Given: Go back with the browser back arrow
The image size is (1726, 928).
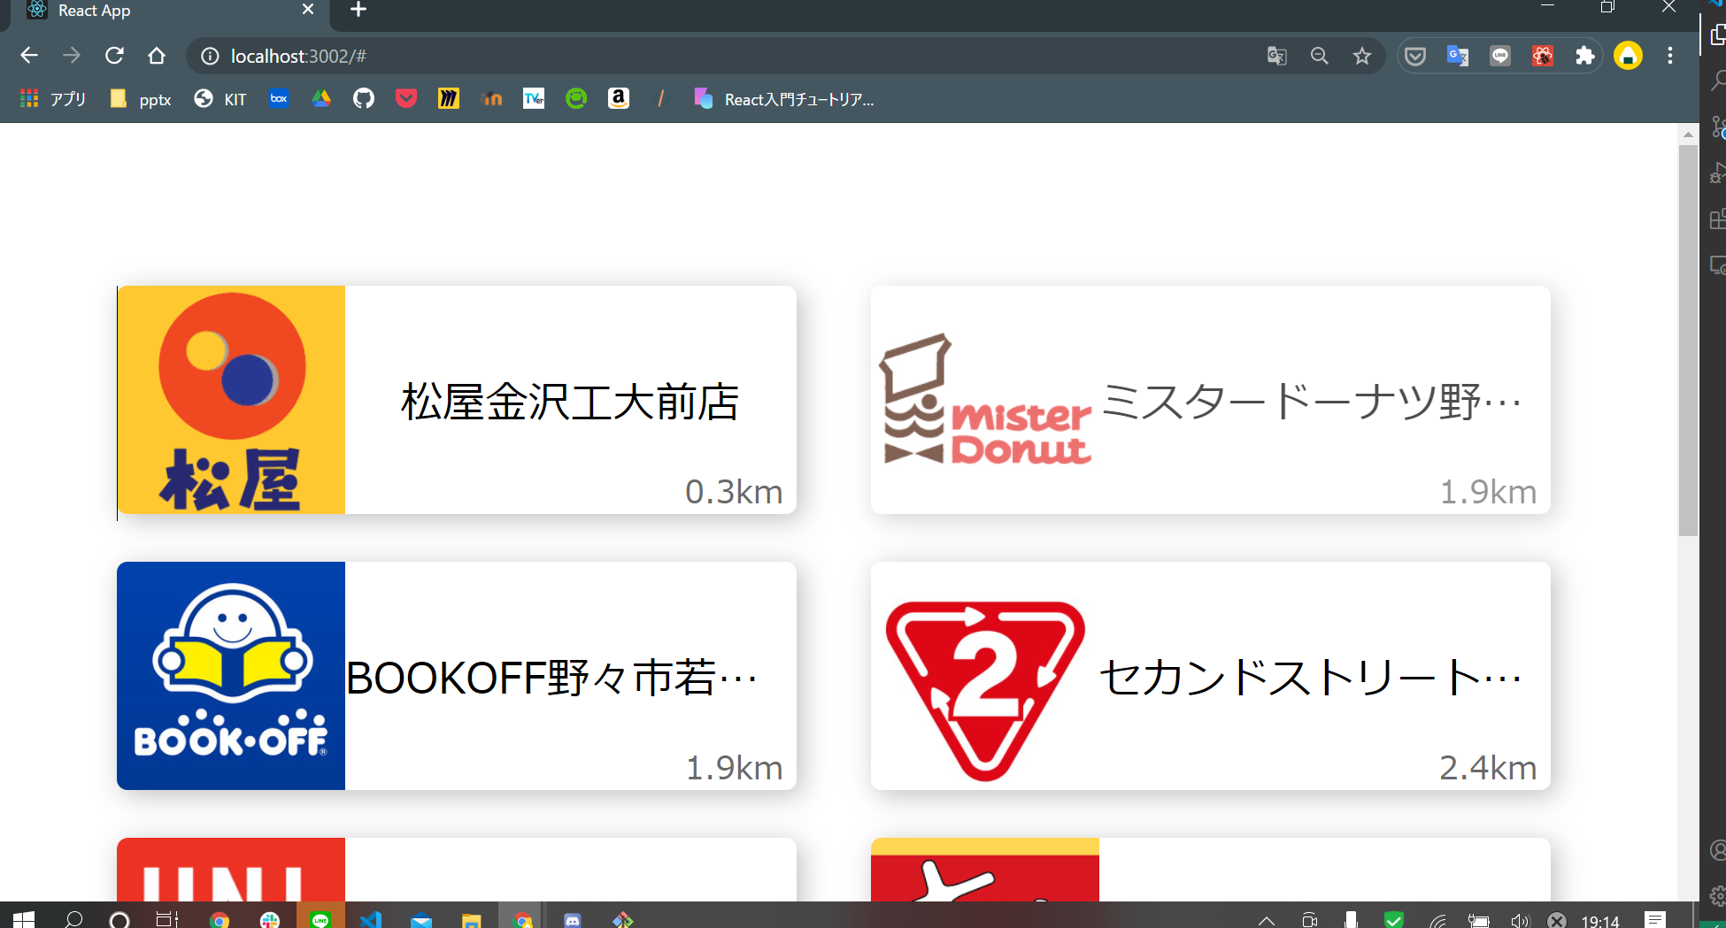Looking at the screenshot, I should 29,56.
